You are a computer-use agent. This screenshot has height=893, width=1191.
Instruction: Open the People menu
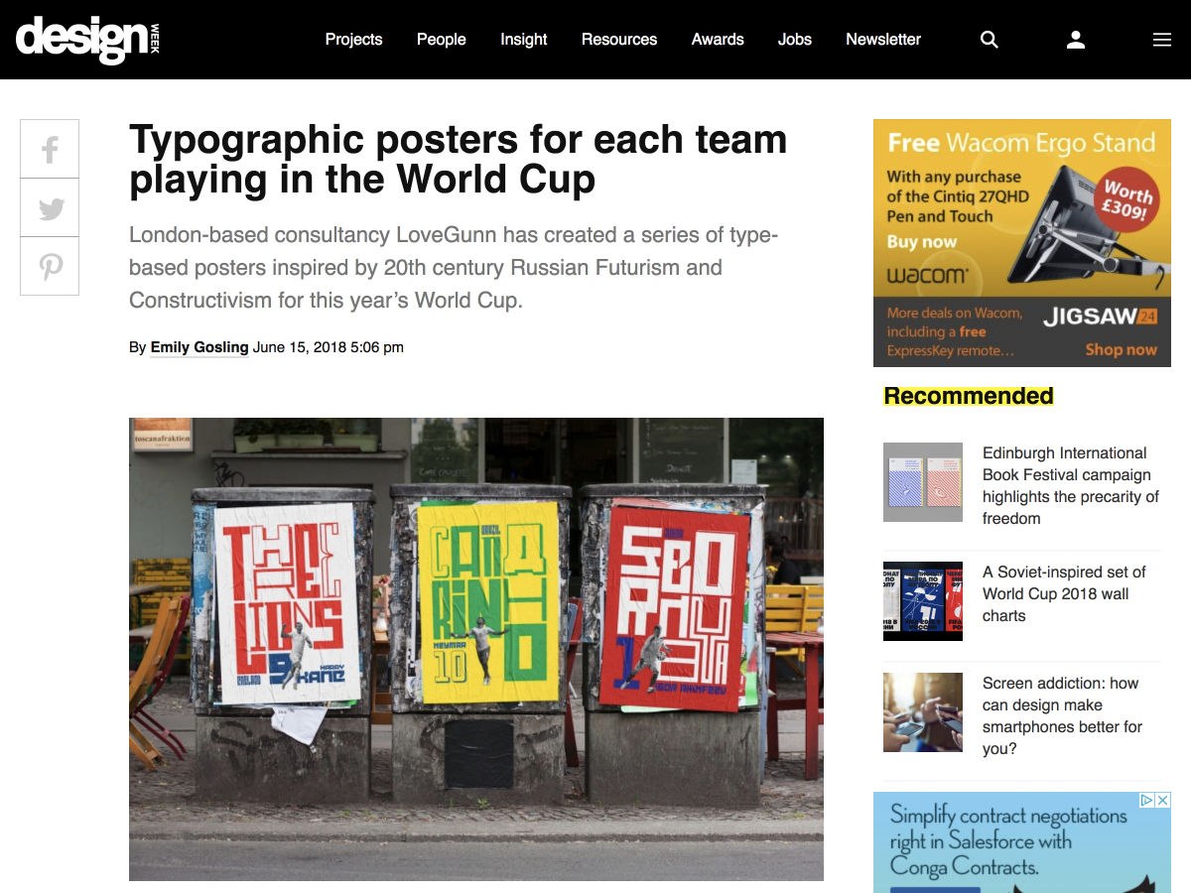[441, 40]
